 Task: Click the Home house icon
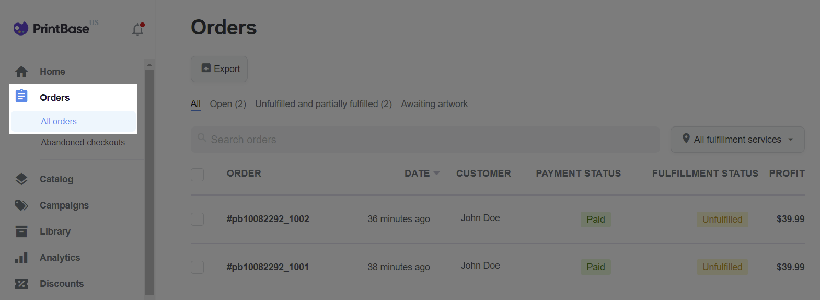point(21,71)
